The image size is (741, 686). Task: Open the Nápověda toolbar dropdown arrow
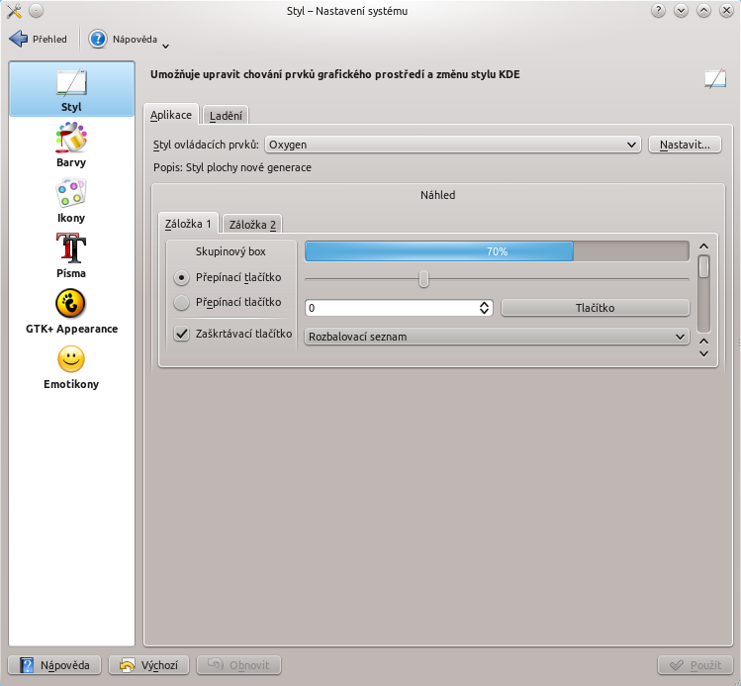coord(165,46)
